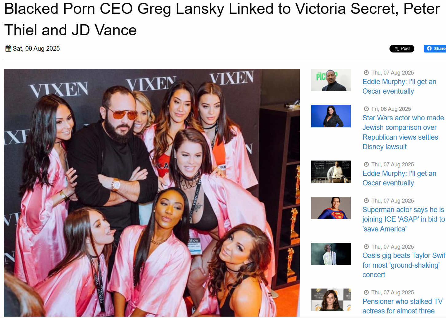The image size is (446, 318).
Task: Click the calendar icon beside article date
Action: [x=8, y=48]
